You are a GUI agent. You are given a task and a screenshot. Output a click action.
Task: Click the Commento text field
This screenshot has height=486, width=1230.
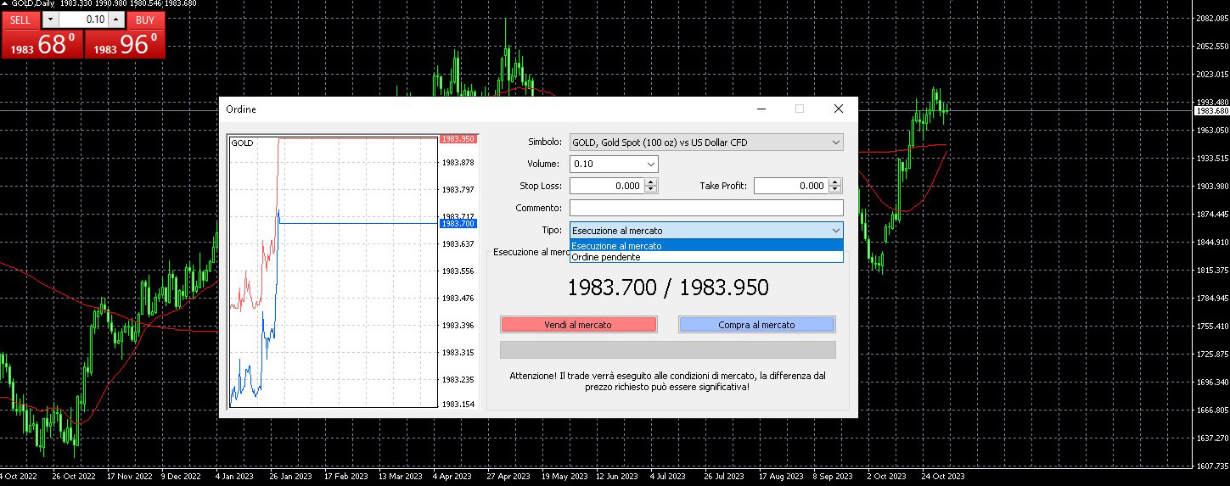706,208
